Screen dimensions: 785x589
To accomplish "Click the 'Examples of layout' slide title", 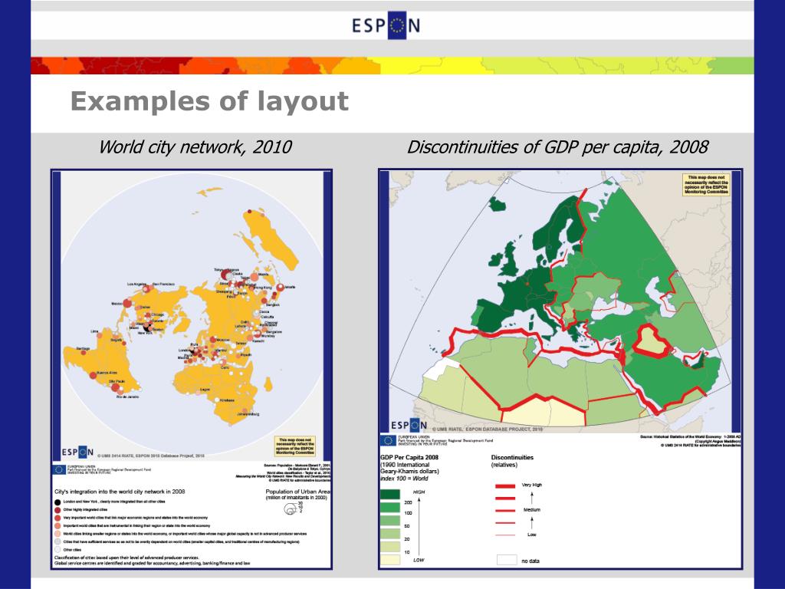I will [x=209, y=101].
